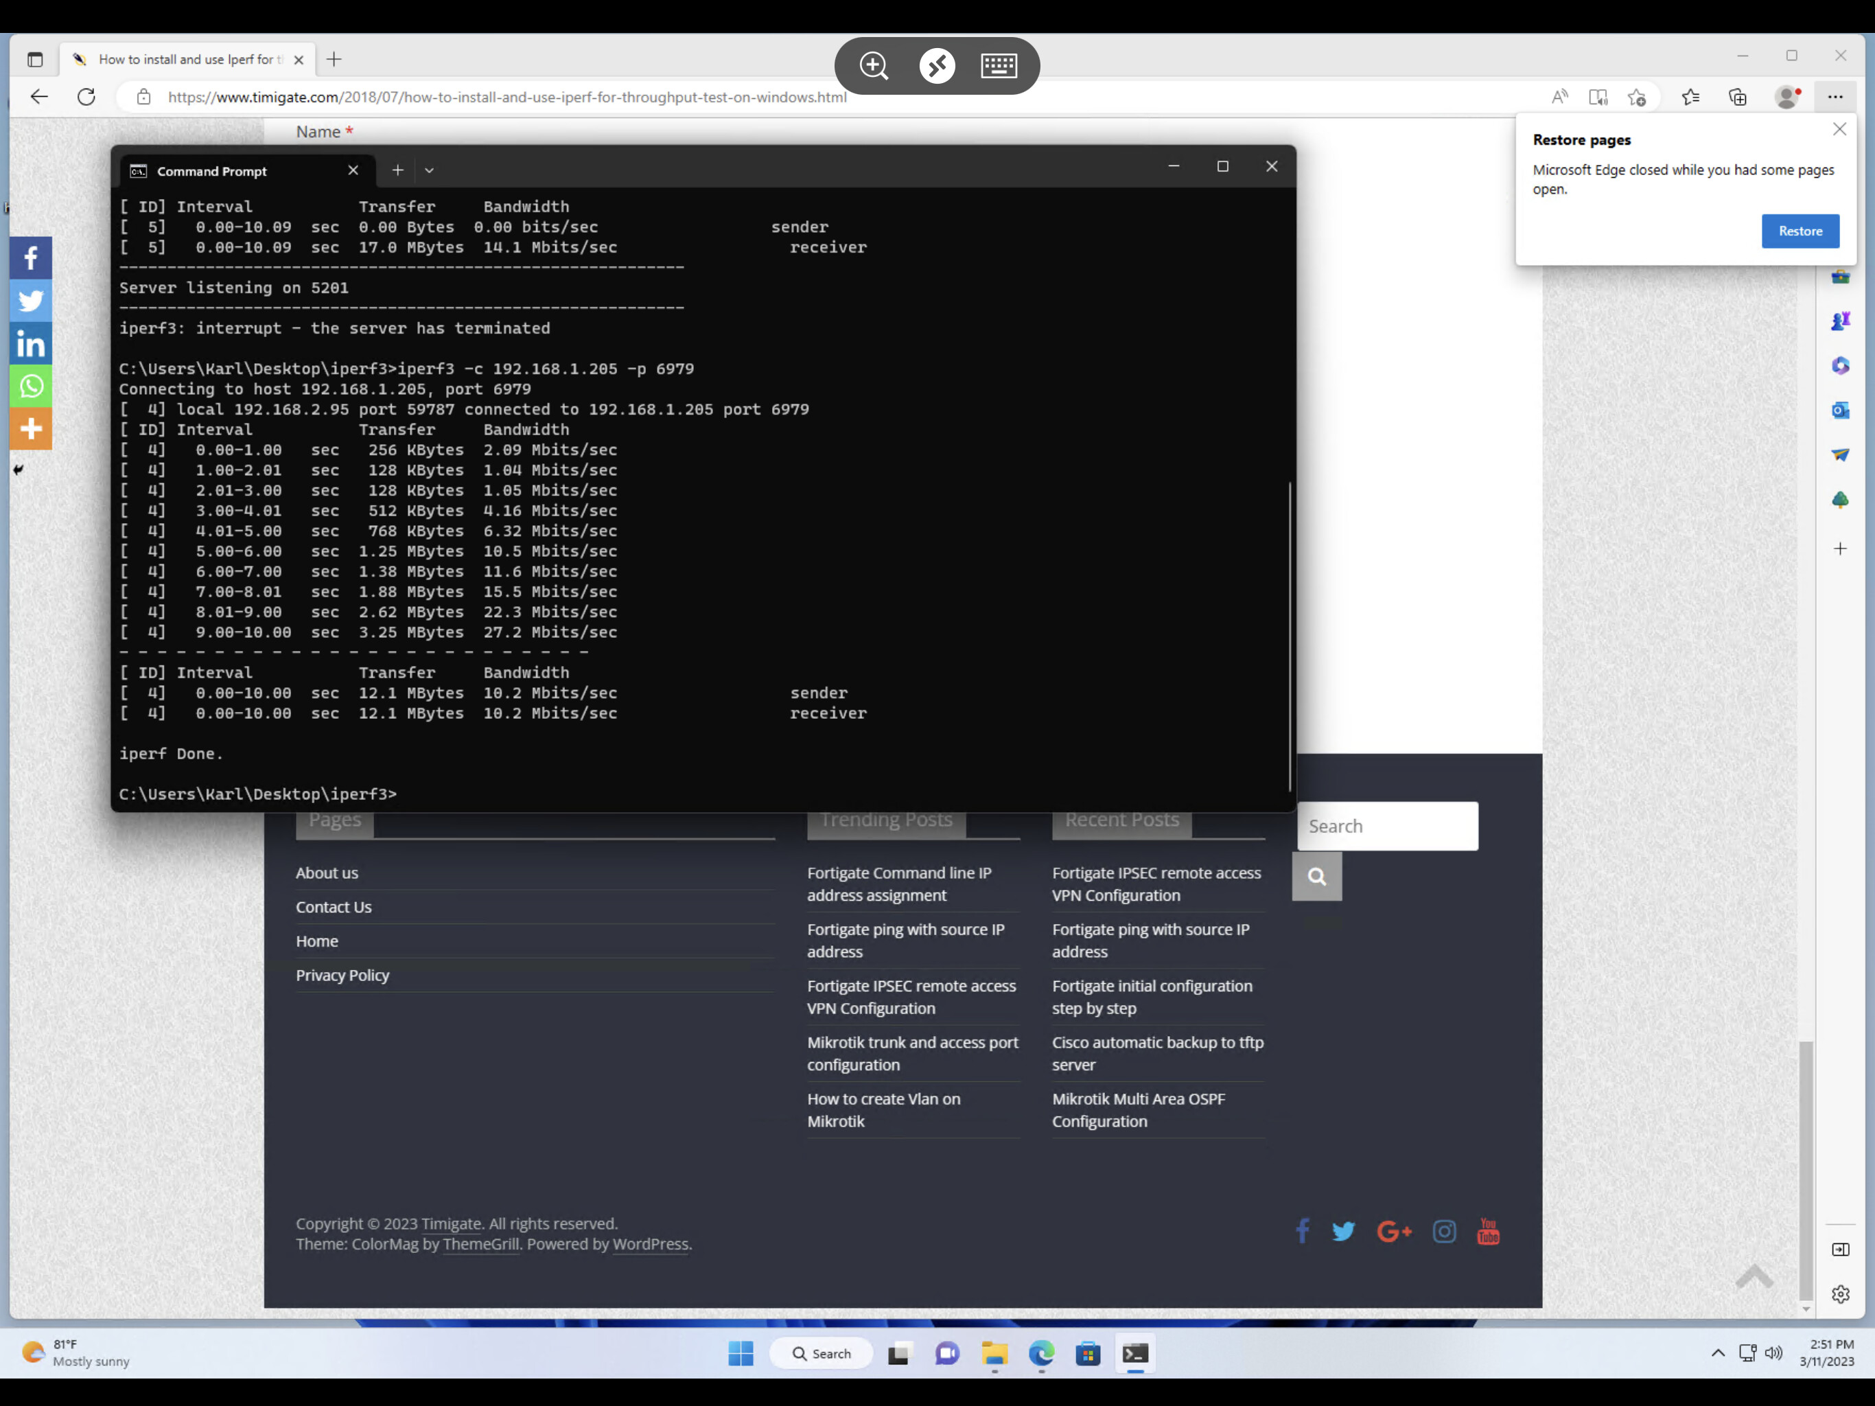Open Read aloud icon in address bar
1875x1406 pixels.
tap(1559, 97)
